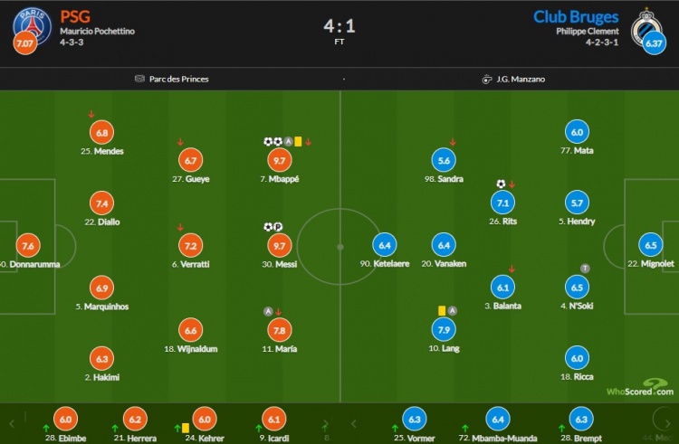Image resolution: width=679 pixels, height=444 pixels.
Task: Click the PSG club crest logo
Action: [33, 25]
